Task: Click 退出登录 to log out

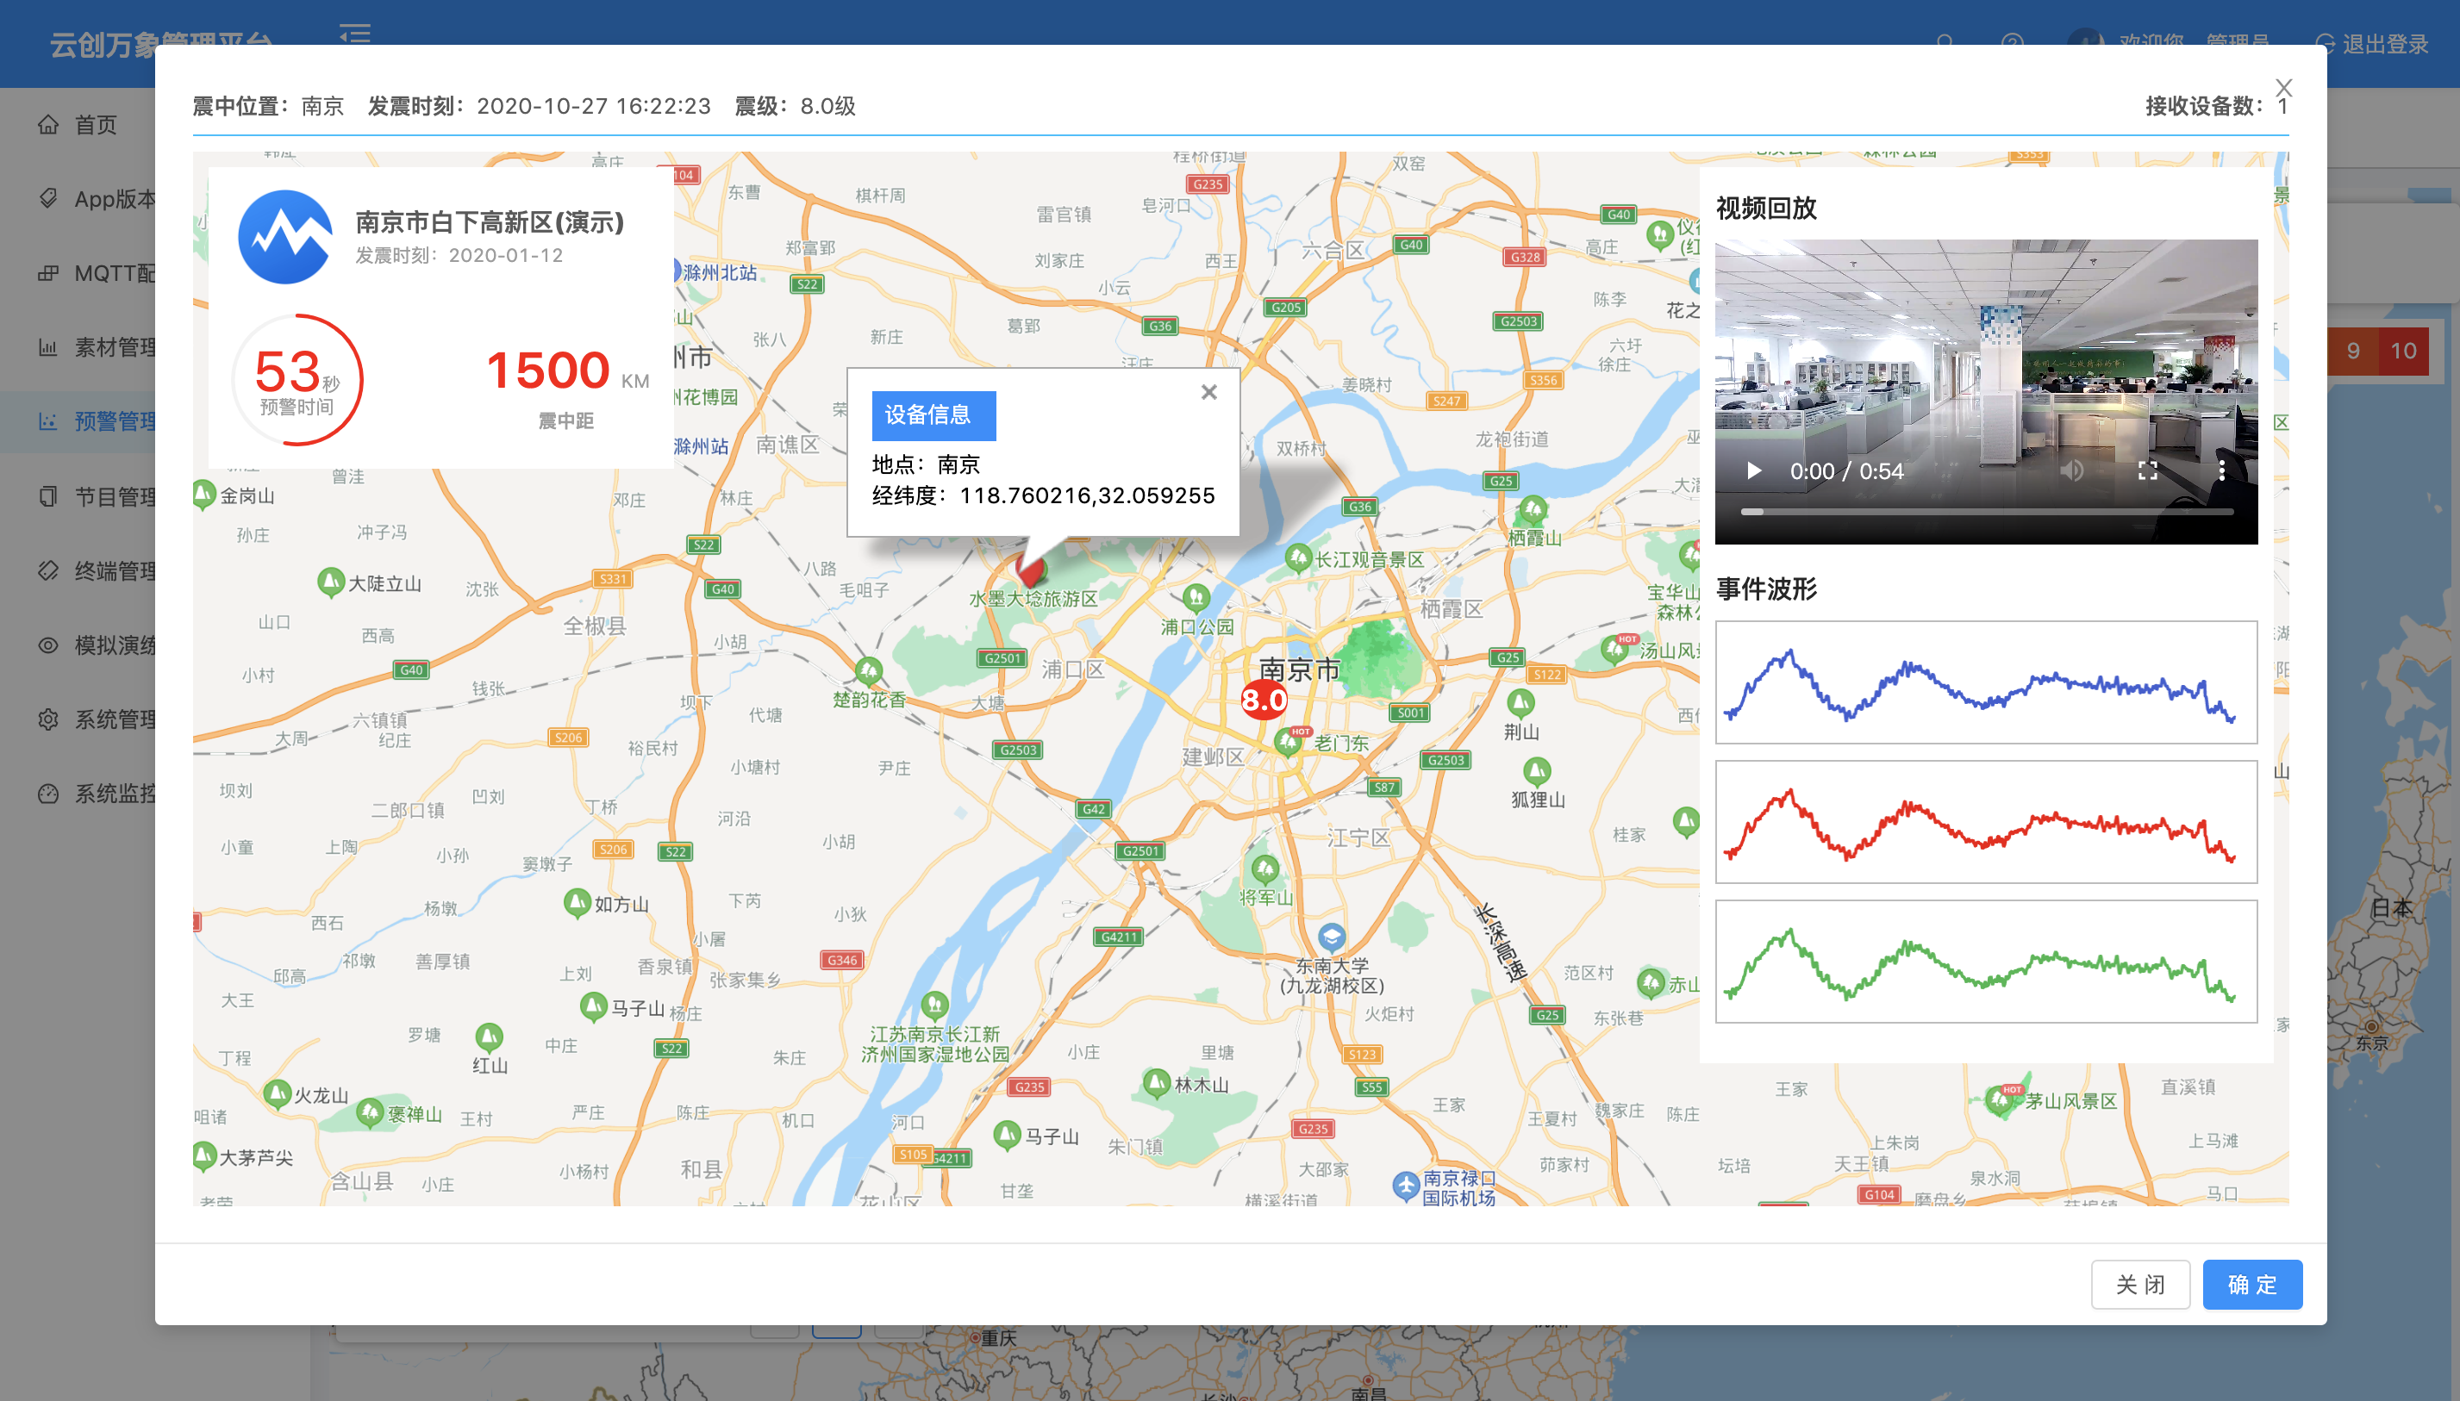Action: pyautogui.click(x=2383, y=44)
